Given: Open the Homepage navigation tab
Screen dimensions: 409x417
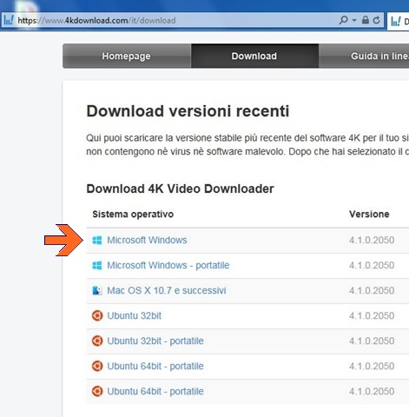Looking at the screenshot, I should click(x=127, y=56).
